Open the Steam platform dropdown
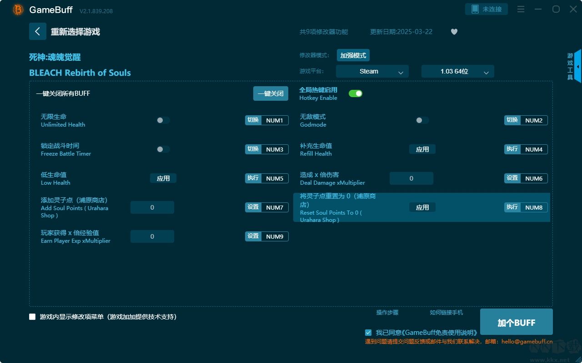This screenshot has width=582, height=363. coord(372,71)
